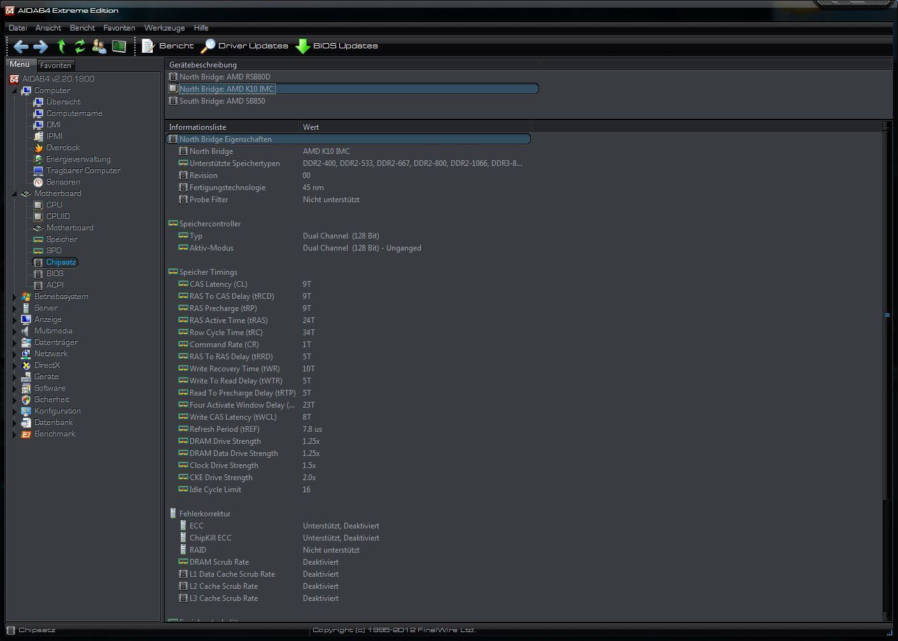Image resolution: width=898 pixels, height=641 pixels.
Task: Select the ChipKill ECC row
Action: tap(348, 538)
